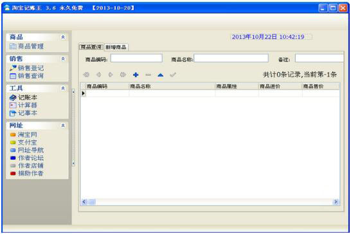Visit the 淘宝网 link

(x=23, y=134)
